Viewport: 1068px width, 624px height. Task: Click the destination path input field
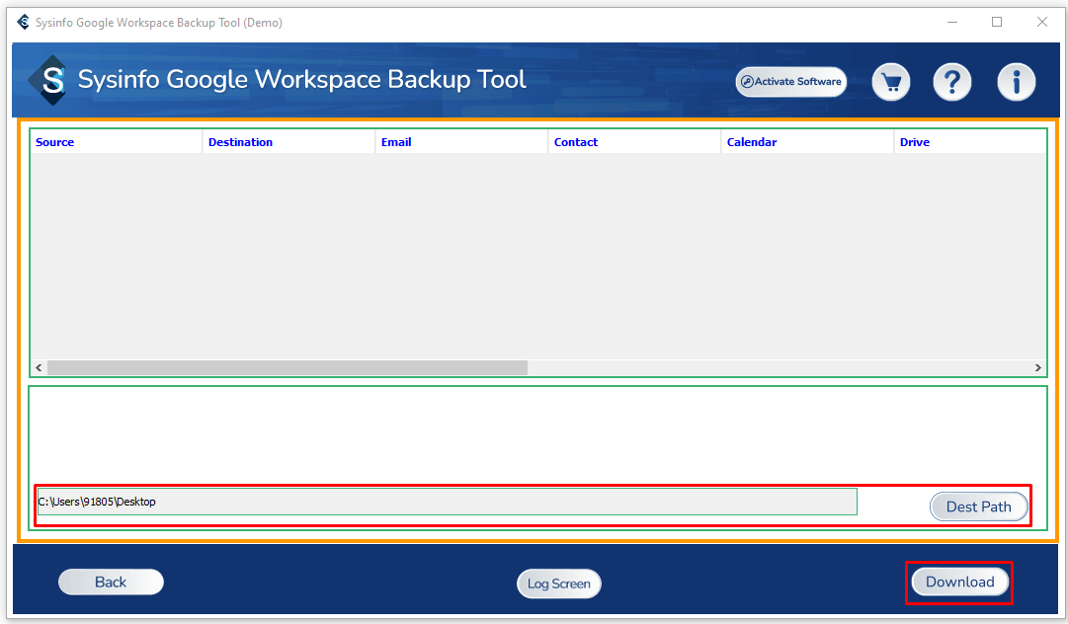pos(447,502)
